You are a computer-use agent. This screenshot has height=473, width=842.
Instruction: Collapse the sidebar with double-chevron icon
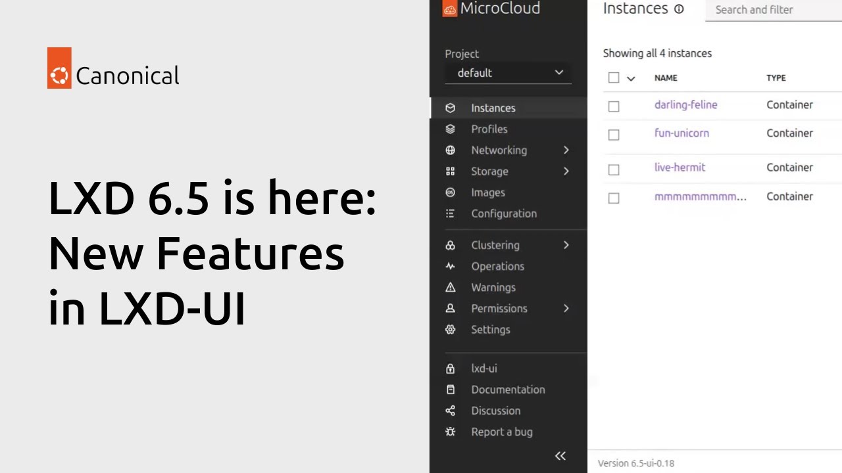(560, 456)
